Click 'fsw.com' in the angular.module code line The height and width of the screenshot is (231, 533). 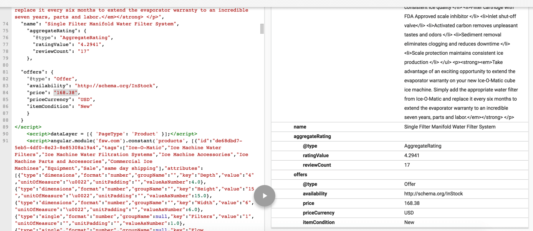[109, 141]
